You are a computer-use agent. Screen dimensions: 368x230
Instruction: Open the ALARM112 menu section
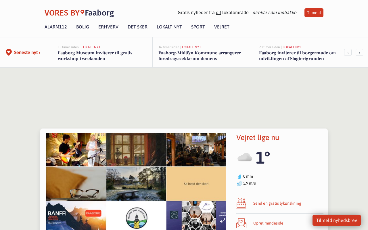pos(56,27)
